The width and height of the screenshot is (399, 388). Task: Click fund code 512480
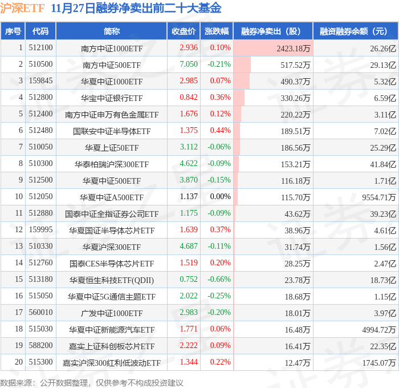pos(40,130)
